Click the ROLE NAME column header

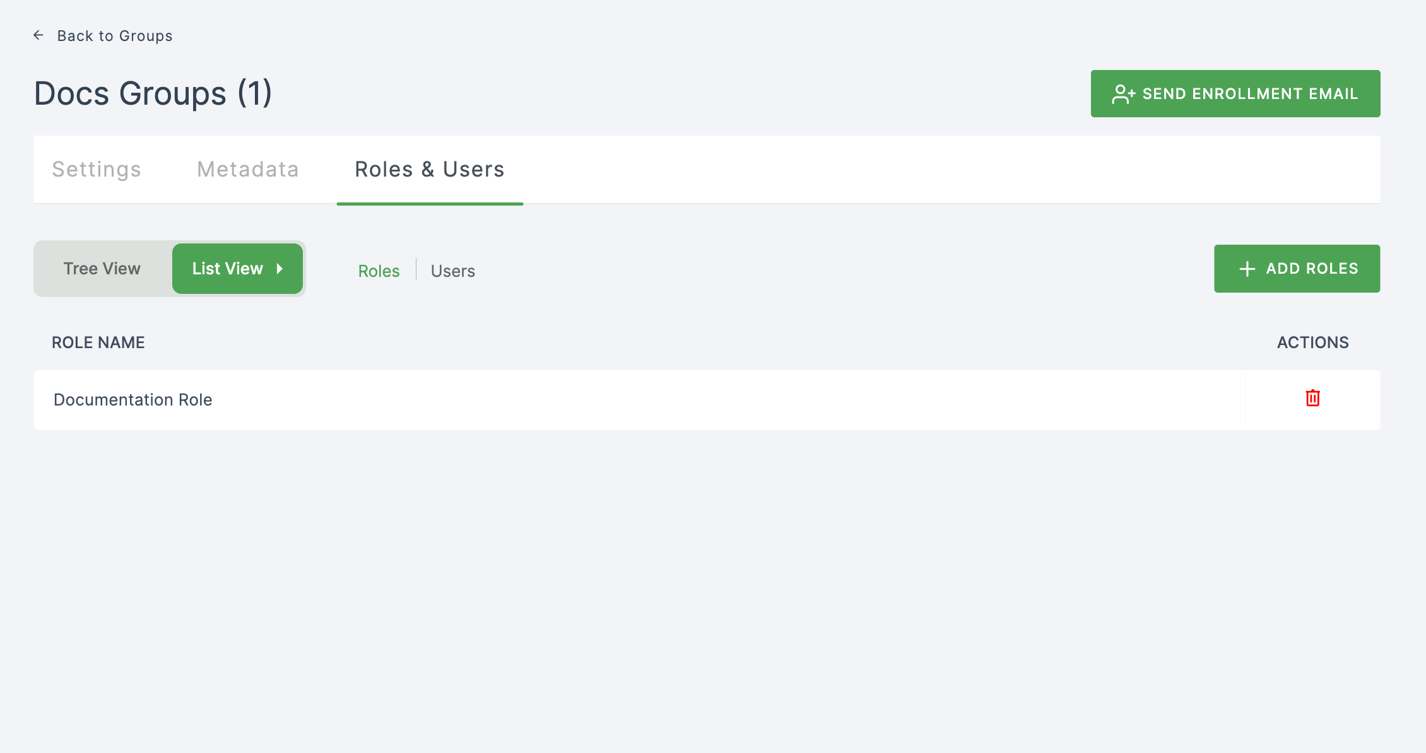(x=98, y=342)
